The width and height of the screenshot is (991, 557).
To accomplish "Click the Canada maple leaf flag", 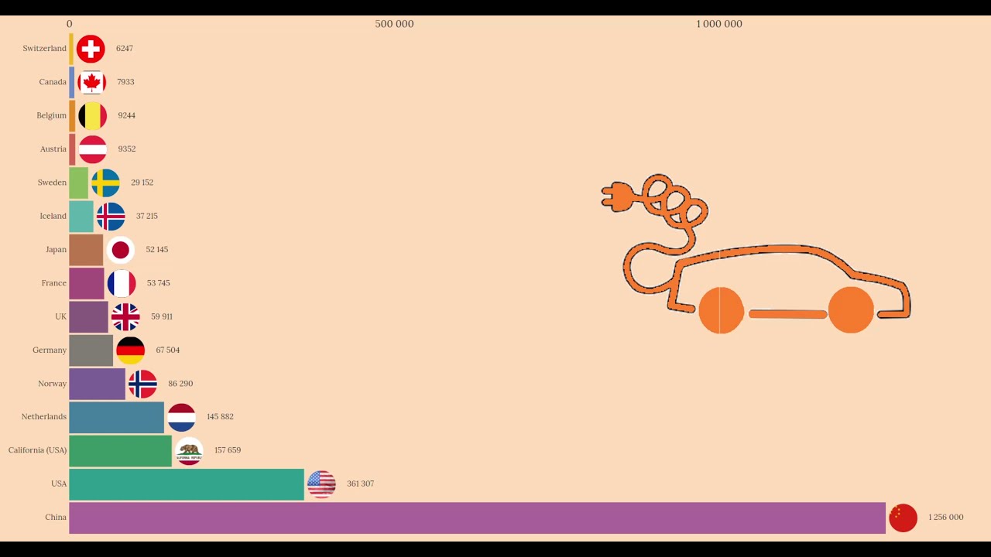I will click(x=92, y=82).
